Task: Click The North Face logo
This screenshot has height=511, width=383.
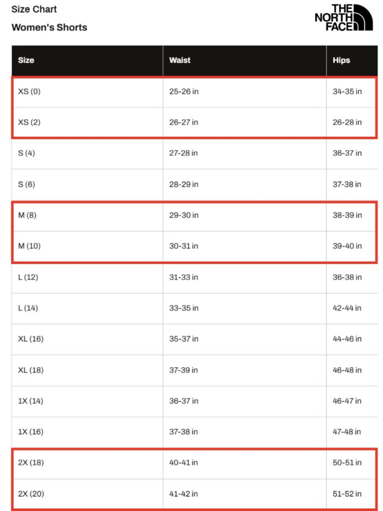Action: tap(344, 18)
